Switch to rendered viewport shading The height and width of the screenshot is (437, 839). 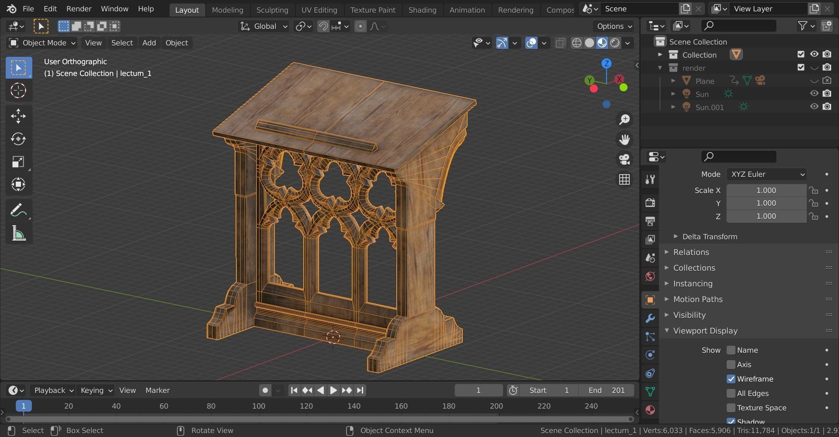(x=615, y=43)
